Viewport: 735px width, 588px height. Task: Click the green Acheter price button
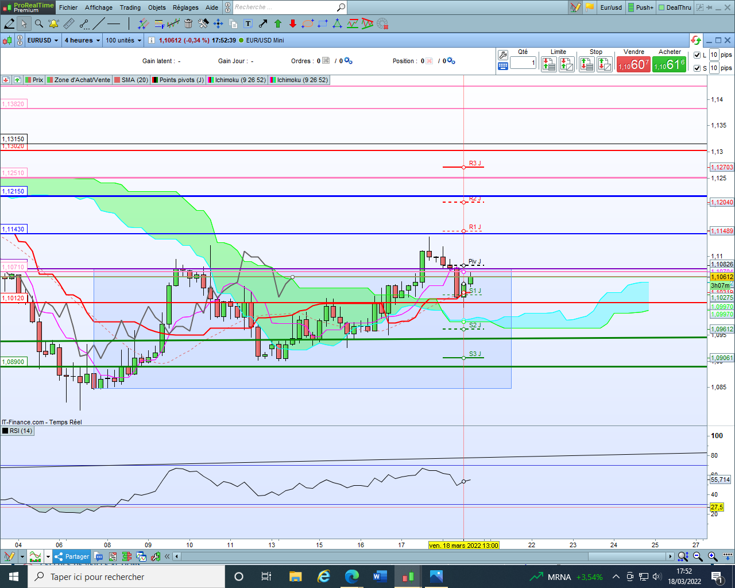(x=670, y=65)
